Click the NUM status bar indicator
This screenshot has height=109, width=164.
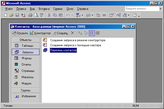coord(136,106)
